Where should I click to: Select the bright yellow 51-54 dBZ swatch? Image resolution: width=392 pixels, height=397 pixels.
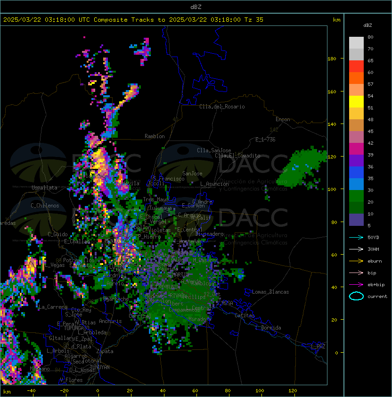tap(356, 102)
